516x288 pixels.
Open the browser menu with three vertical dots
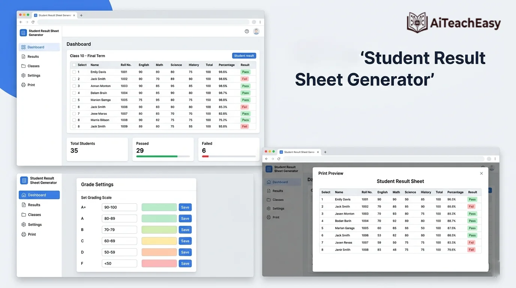(x=260, y=22)
